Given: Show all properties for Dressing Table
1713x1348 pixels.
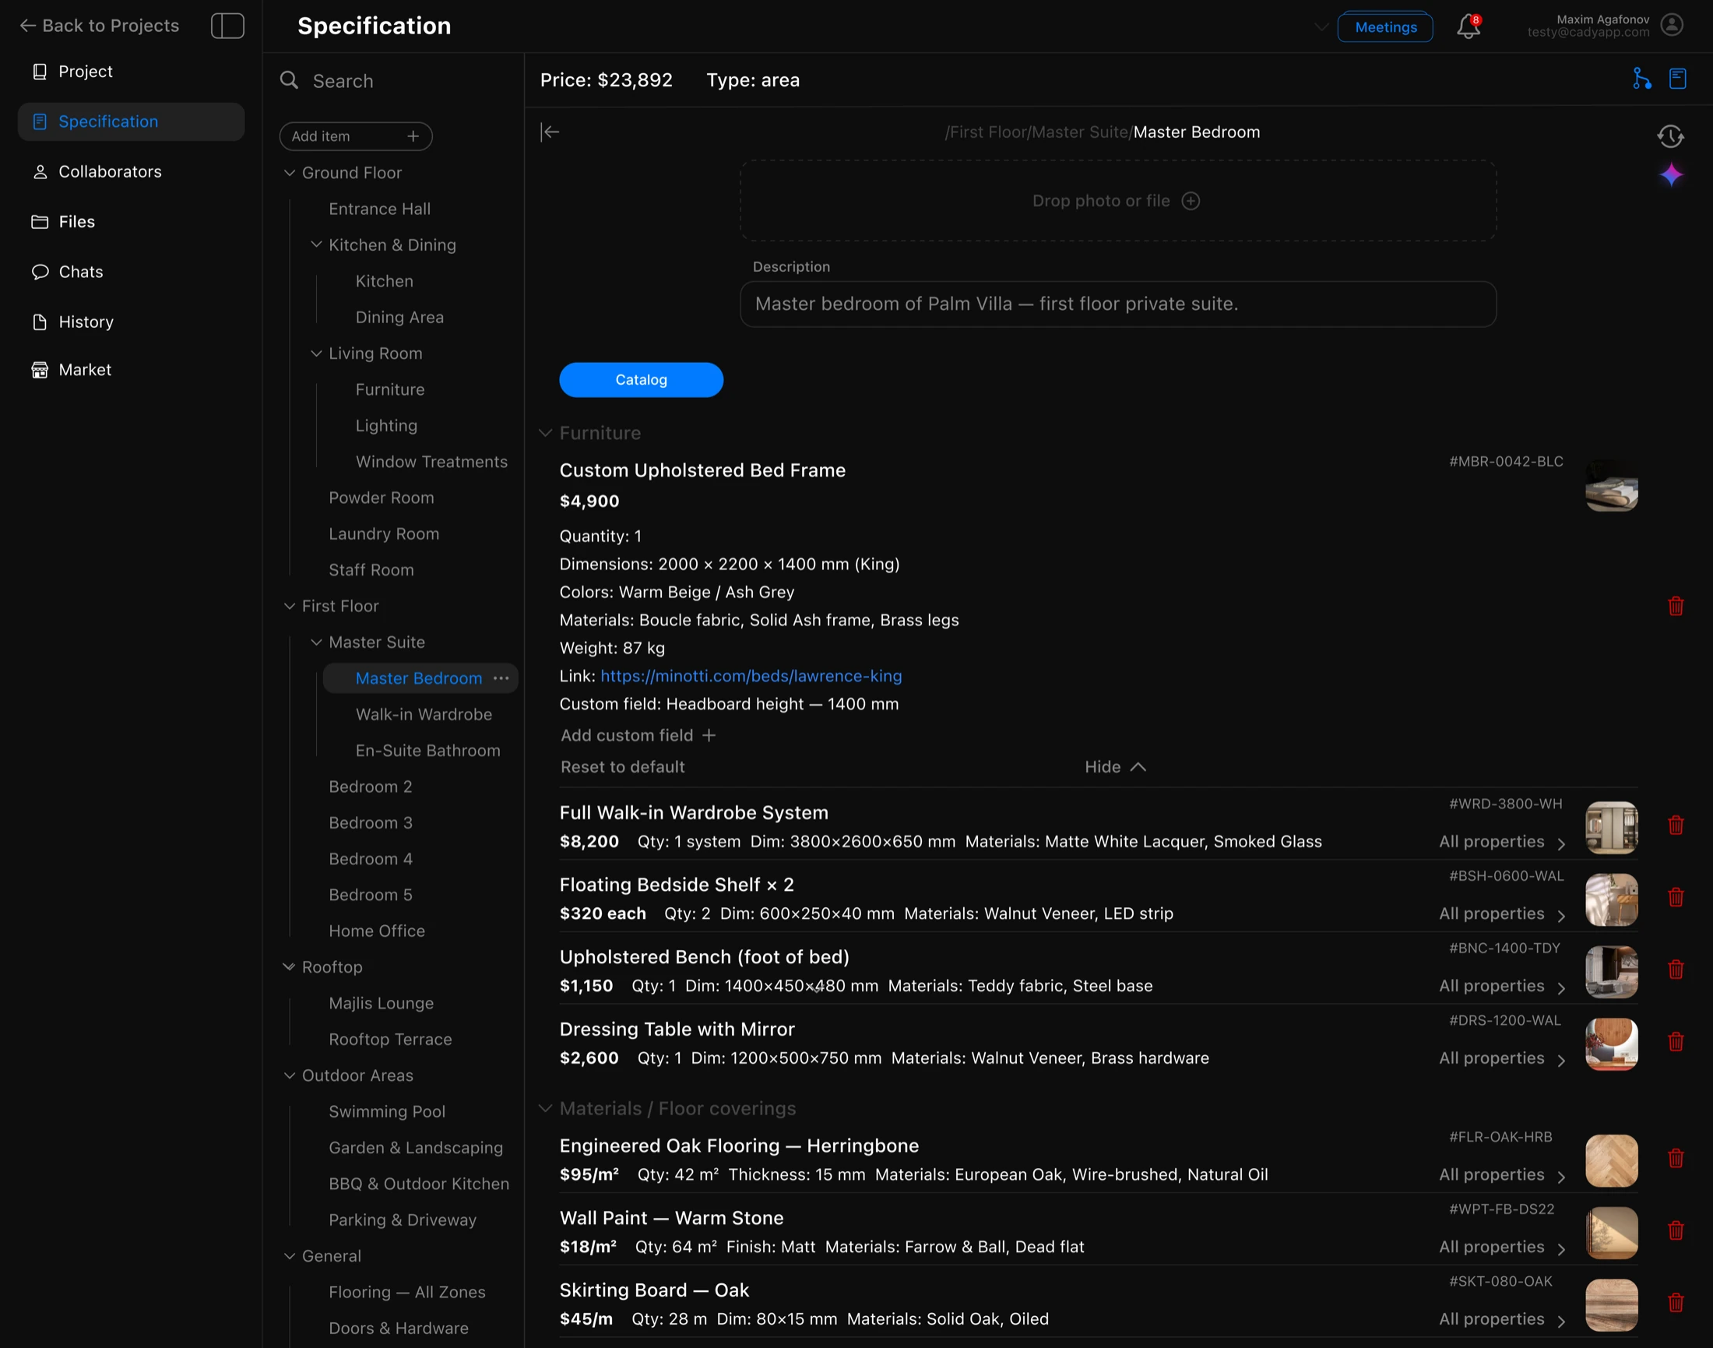Looking at the screenshot, I should [1502, 1058].
